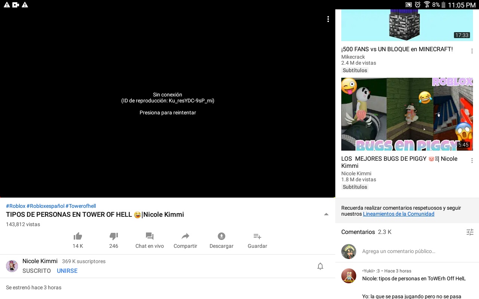Tap SUSCRITO to manage subscription

pyautogui.click(x=37, y=271)
